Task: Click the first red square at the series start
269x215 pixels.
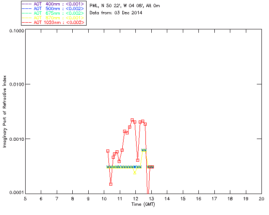Action: coord(108,151)
